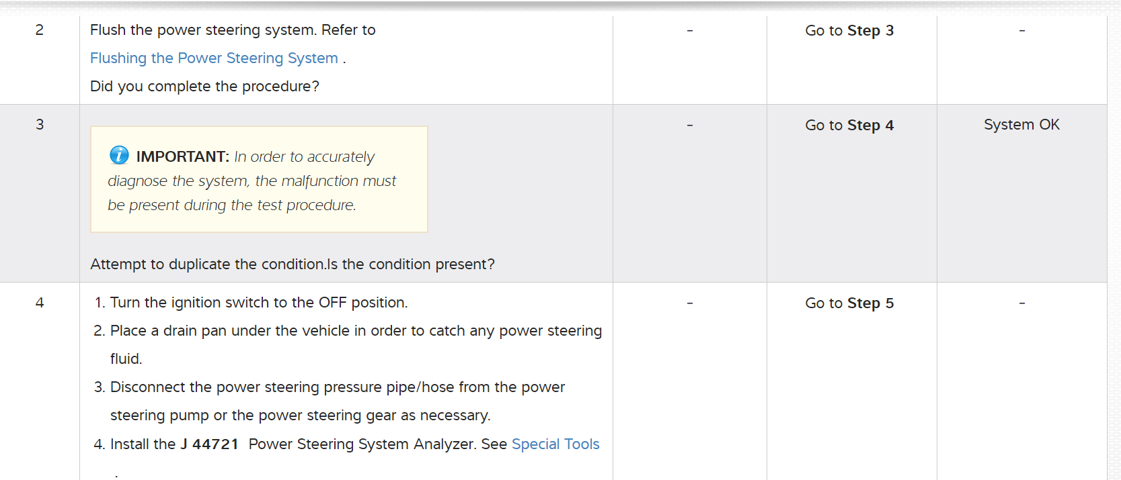1121x480 pixels.
Task: Click the bold J 44721 tool number
Action: (x=209, y=444)
